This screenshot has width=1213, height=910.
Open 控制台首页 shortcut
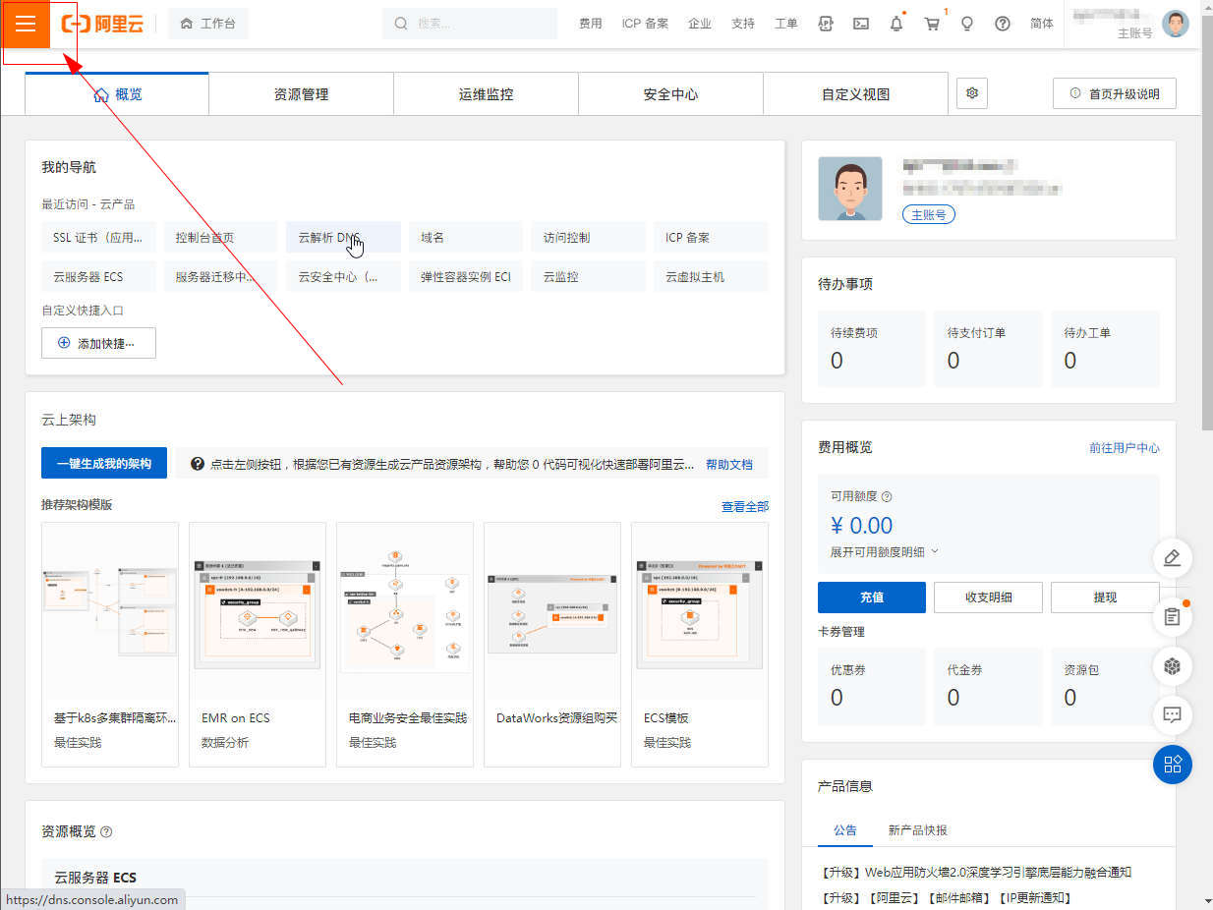[220, 237]
